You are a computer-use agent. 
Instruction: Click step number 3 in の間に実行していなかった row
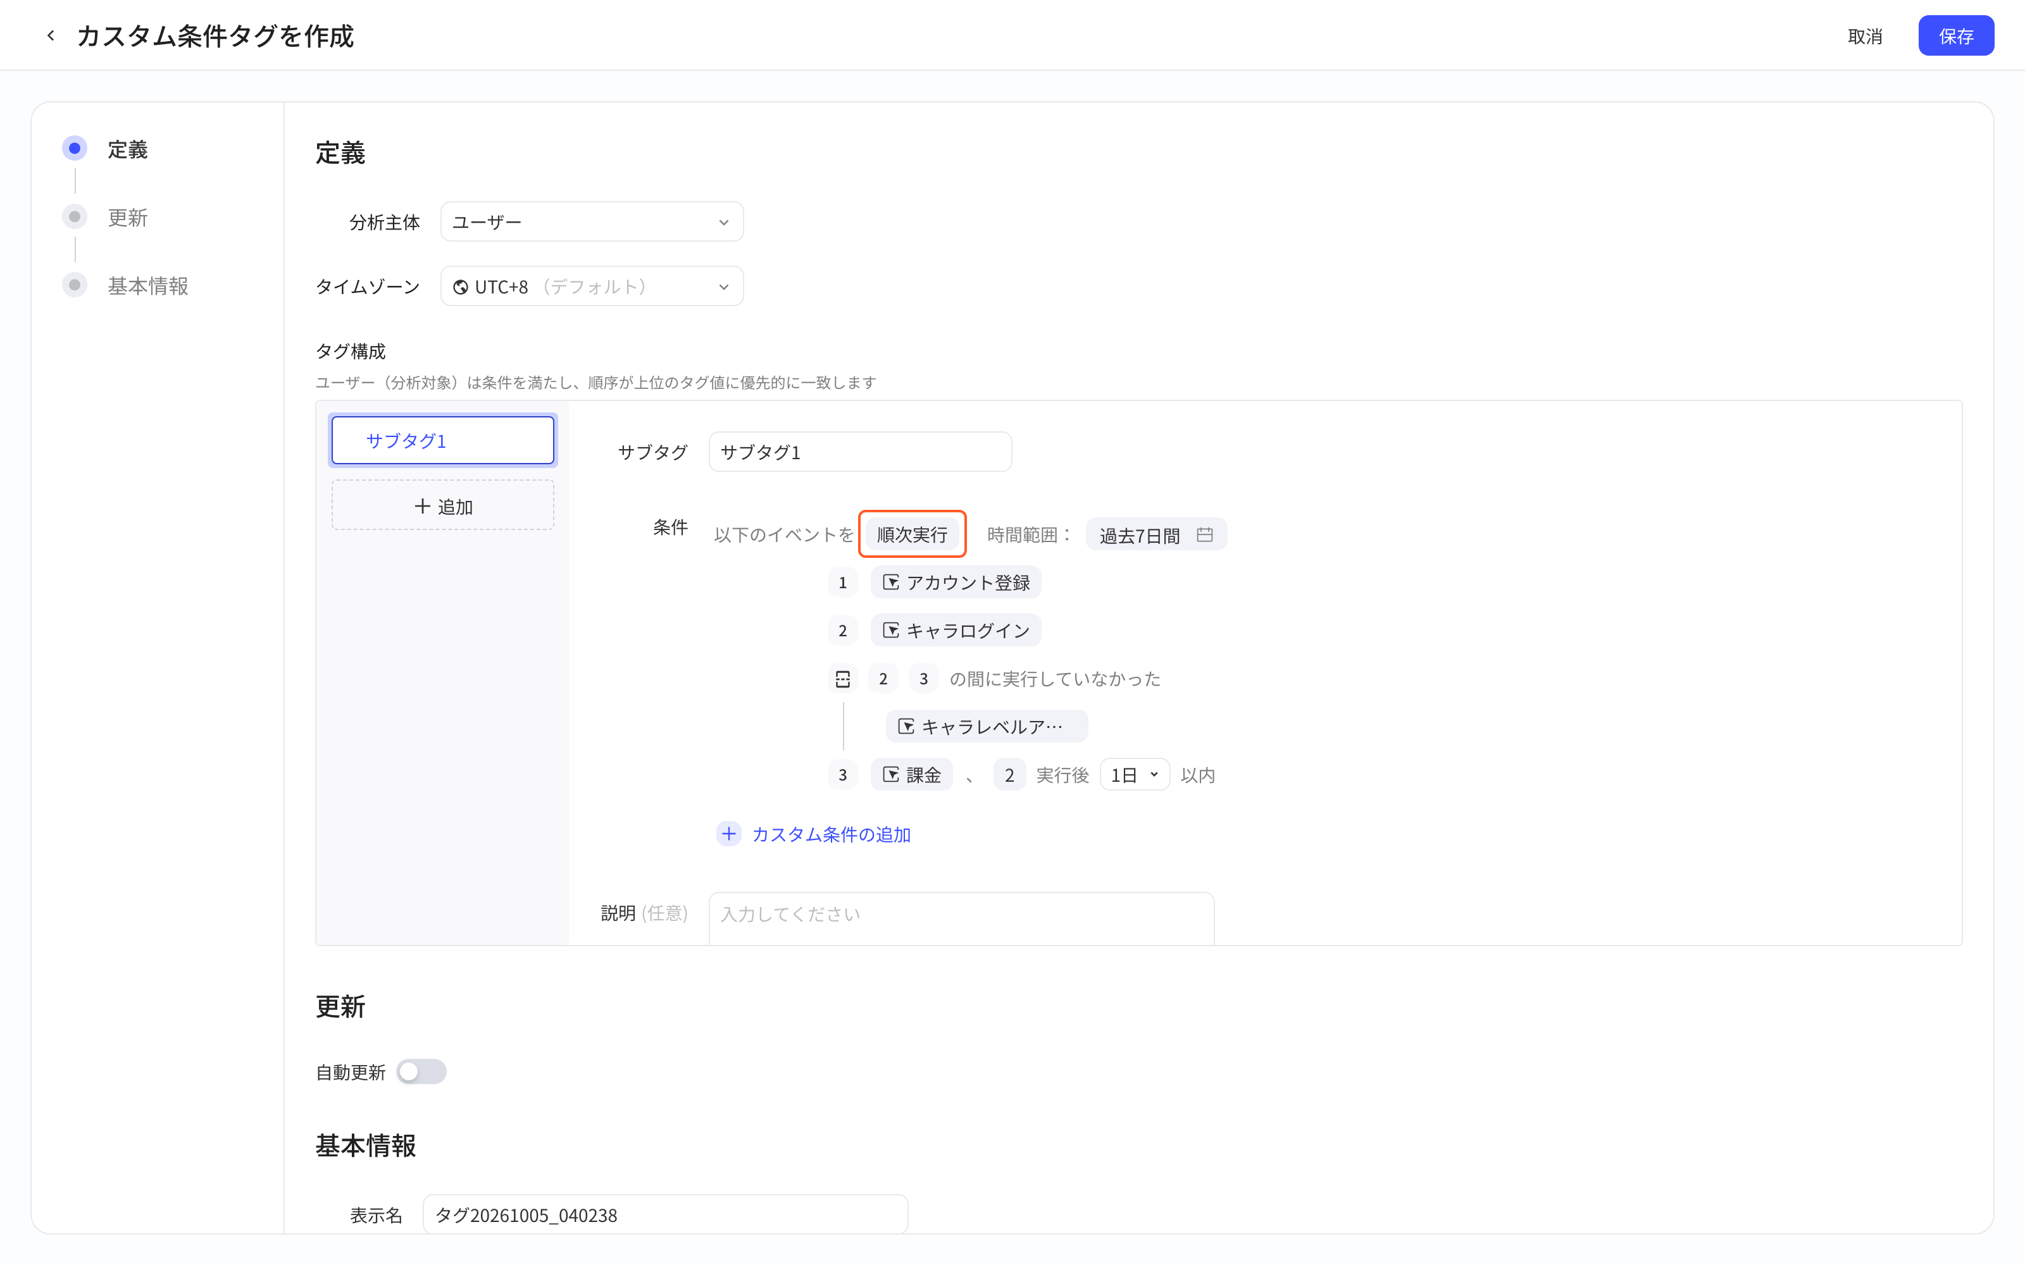click(x=923, y=679)
